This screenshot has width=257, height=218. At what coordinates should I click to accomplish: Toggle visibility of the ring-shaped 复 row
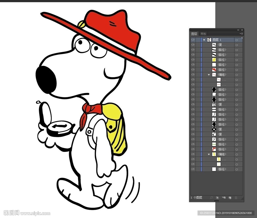(193, 129)
